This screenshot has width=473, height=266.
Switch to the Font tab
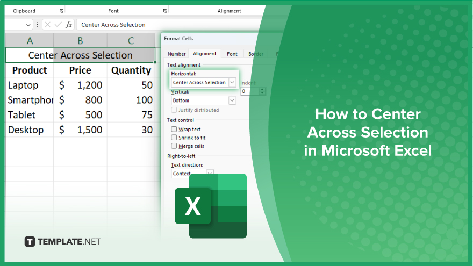(232, 54)
